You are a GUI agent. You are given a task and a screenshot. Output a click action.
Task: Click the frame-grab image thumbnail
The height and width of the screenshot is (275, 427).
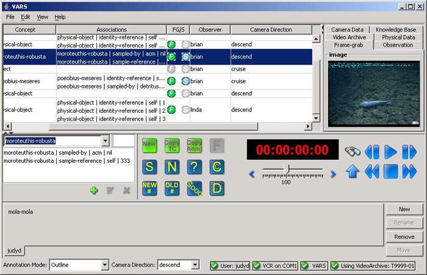coord(373,93)
